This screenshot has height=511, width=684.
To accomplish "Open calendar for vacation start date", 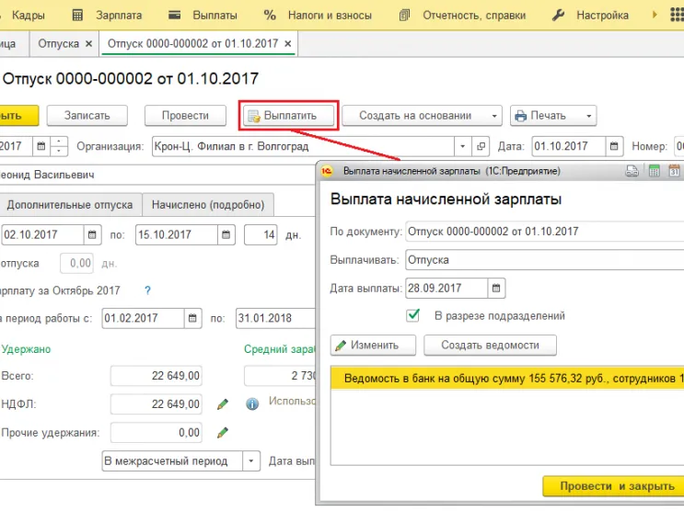I will point(92,234).
